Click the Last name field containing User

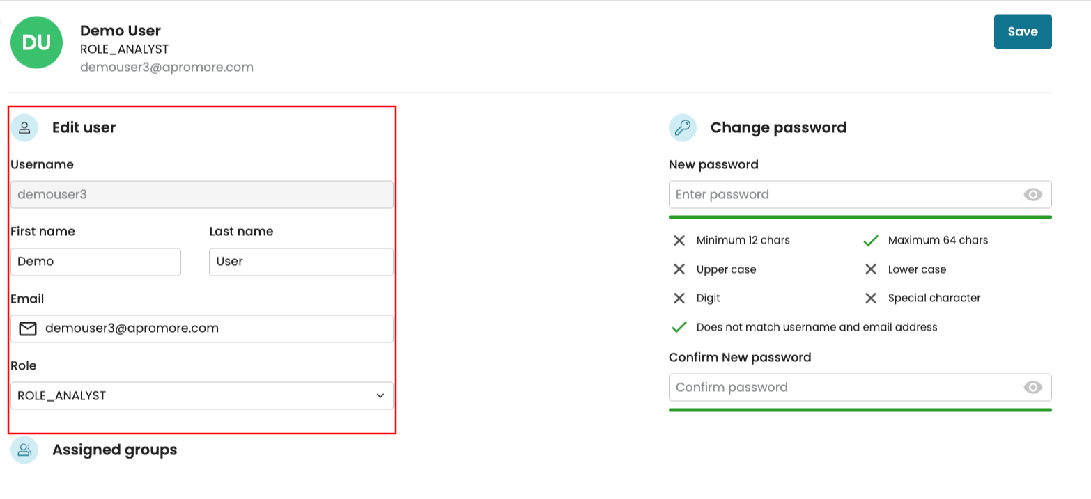301,262
